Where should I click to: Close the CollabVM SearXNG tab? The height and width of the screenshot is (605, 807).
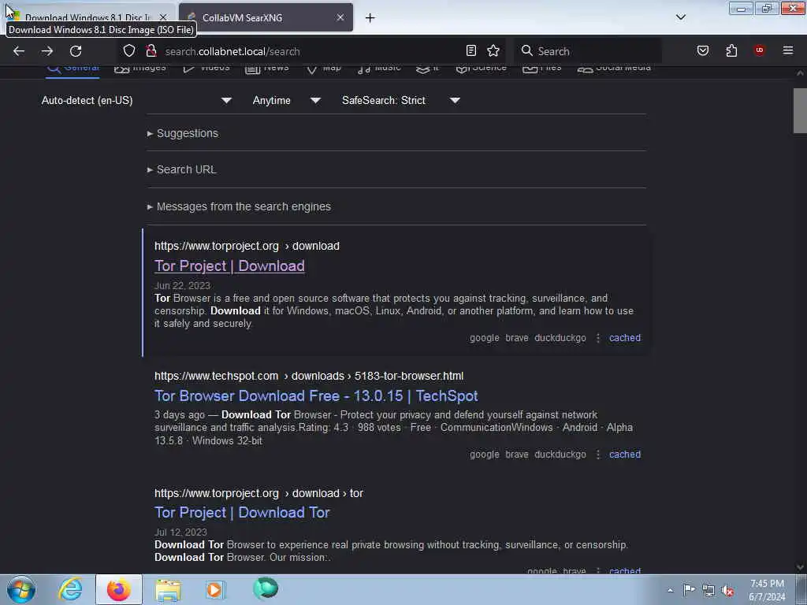340,17
